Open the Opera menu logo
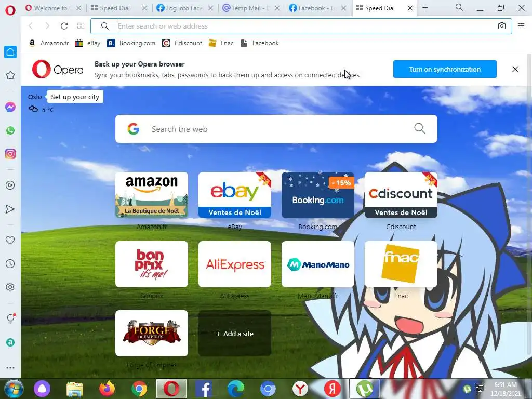The width and height of the screenshot is (532, 399). tap(10, 10)
